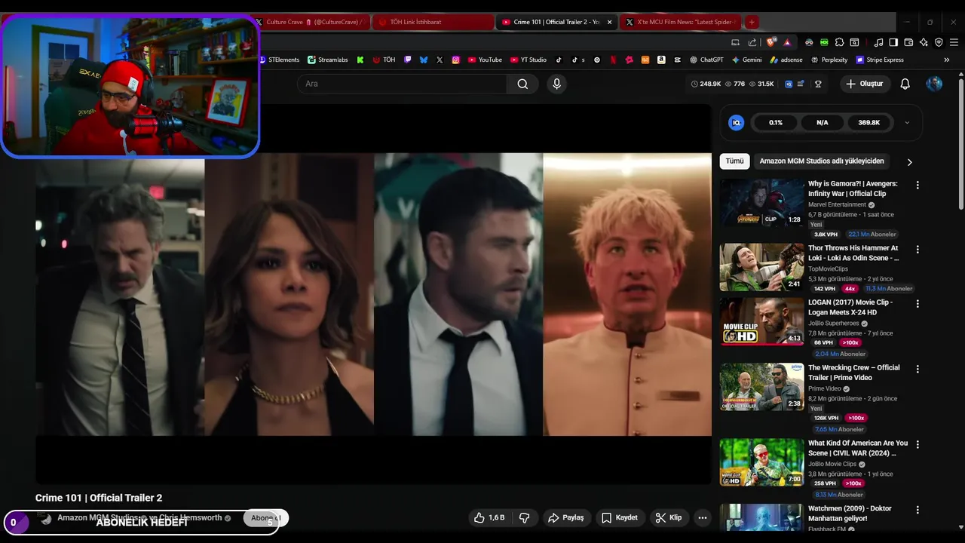Screen dimensions: 965x543
Task: Open options for Watchmen Doktor Manhattan video
Action: click(918, 510)
